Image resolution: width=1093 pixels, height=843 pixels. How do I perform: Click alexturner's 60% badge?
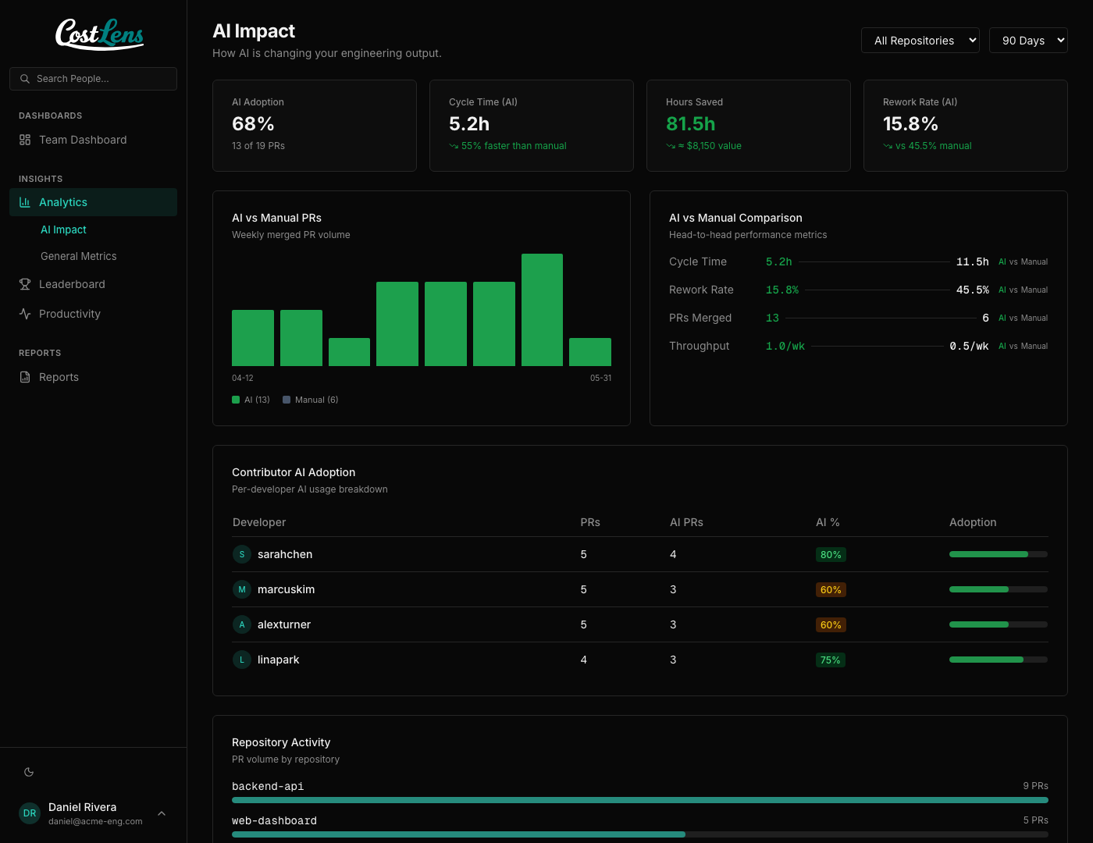pos(831,624)
